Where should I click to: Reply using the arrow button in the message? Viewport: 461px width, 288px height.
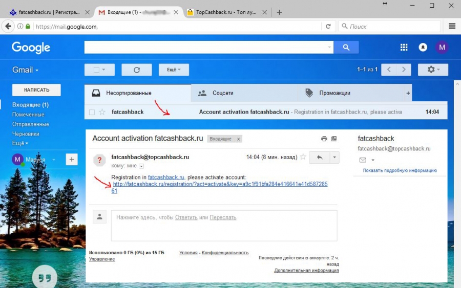click(x=320, y=158)
